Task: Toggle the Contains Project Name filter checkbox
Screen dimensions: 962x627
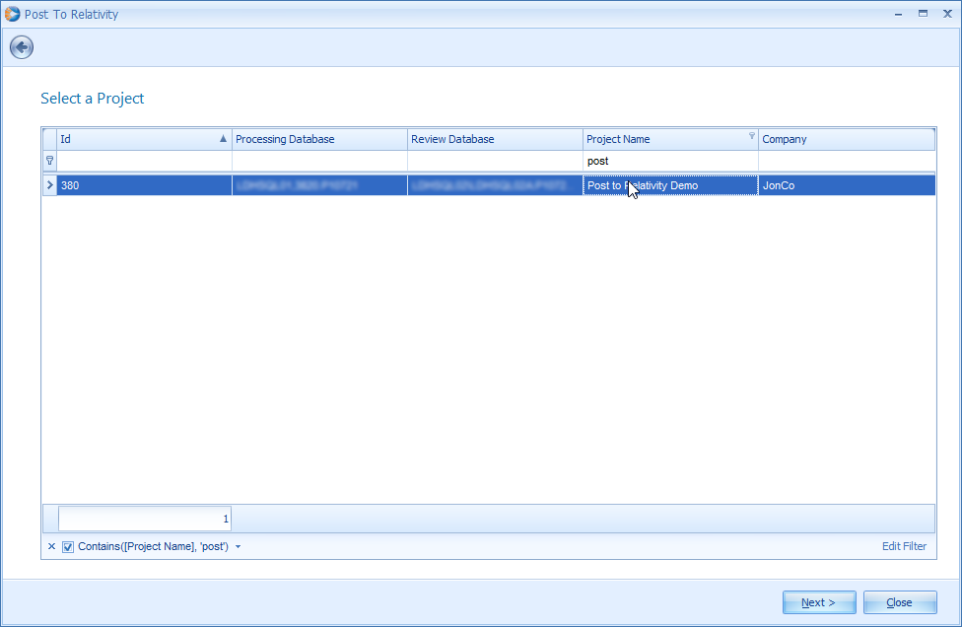Action: [68, 546]
